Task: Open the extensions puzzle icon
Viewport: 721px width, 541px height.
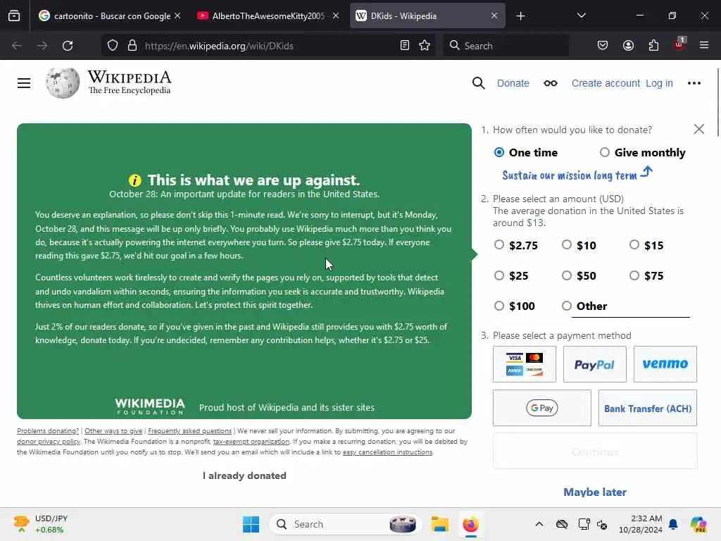Action: pos(653,46)
